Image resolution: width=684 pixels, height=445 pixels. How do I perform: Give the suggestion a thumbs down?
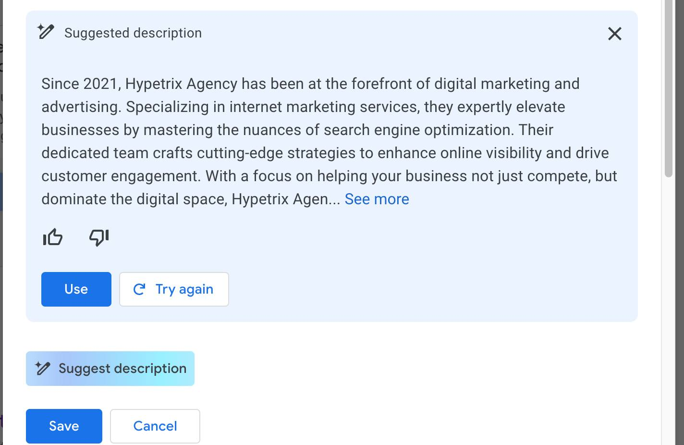[99, 237]
